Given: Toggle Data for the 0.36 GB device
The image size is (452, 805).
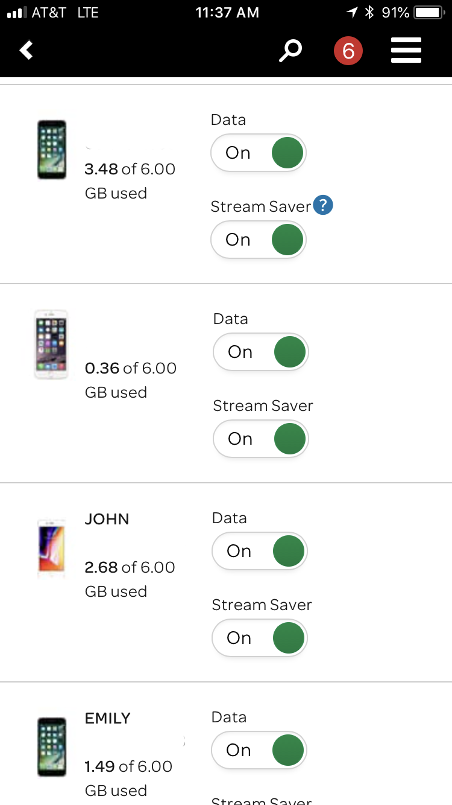Looking at the screenshot, I should [x=261, y=352].
